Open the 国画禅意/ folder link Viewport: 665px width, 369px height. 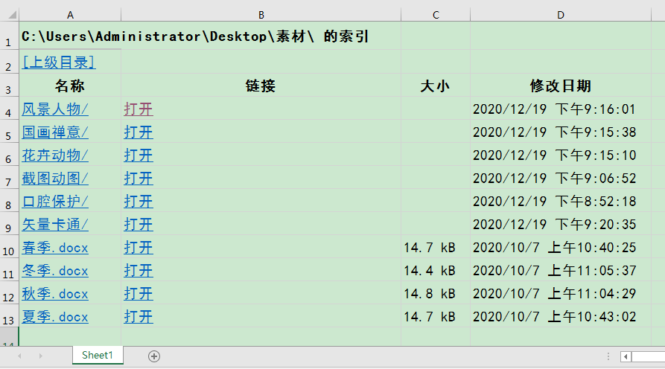tap(55, 132)
